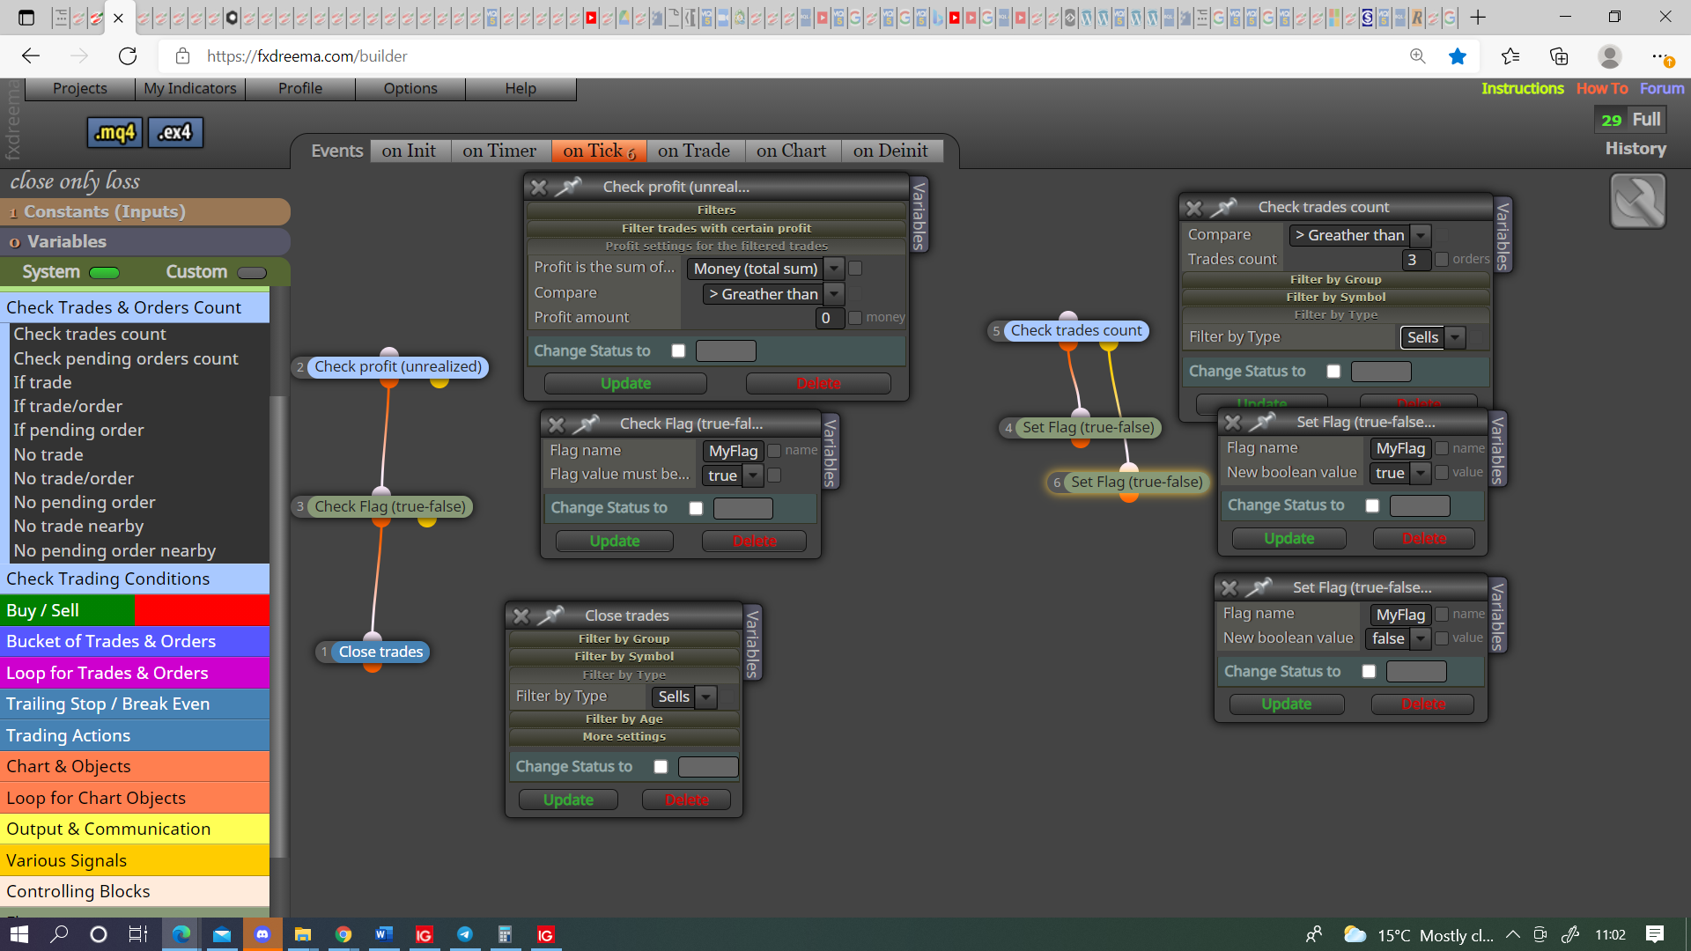Switch to on Trade event tab
The image size is (1691, 951).
pos(694,151)
